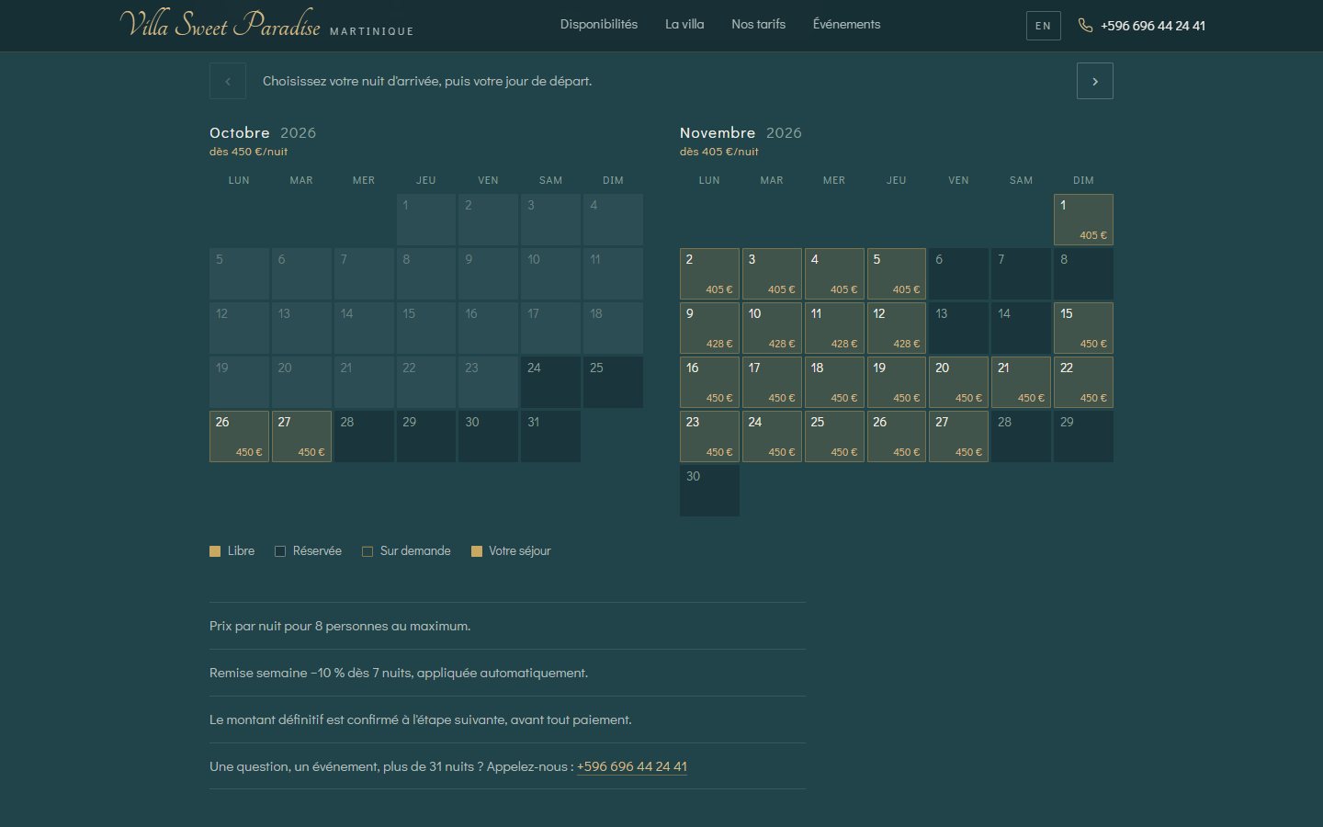This screenshot has width=1323, height=827.
Task: Open the Disponibilités menu item
Action: tap(599, 25)
